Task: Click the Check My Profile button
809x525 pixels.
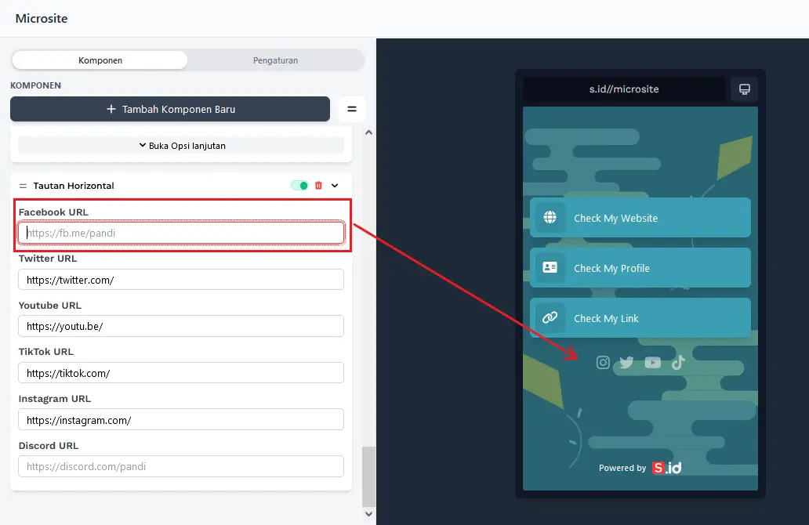Action: pos(640,268)
